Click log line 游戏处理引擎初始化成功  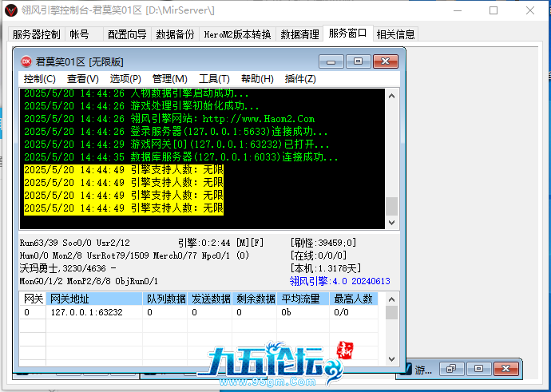click(x=141, y=105)
